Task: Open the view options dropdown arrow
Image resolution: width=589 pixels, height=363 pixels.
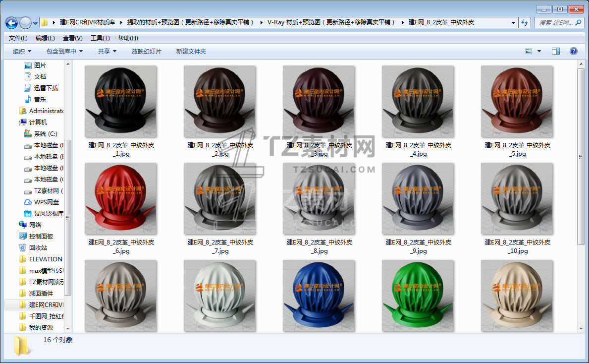Action: (x=539, y=51)
